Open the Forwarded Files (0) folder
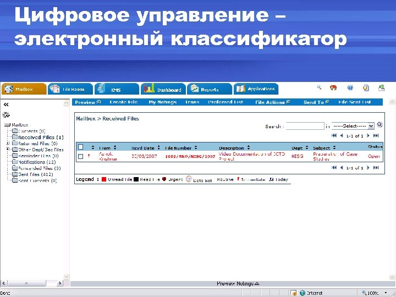Viewport: 396px width, 297px height. pyautogui.click(x=36, y=168)
